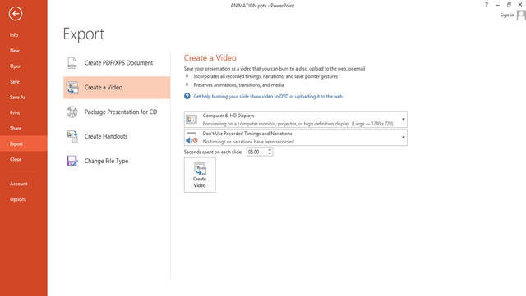This screenshot has height=296, width=526.
Task: Click the Create a Video heading text
Action: coord(210,58)
